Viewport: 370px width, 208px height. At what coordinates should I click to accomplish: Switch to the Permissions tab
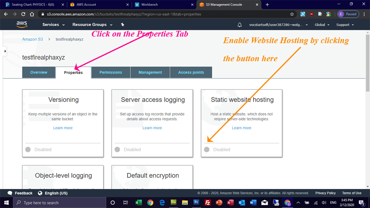(x=111, y=72)
